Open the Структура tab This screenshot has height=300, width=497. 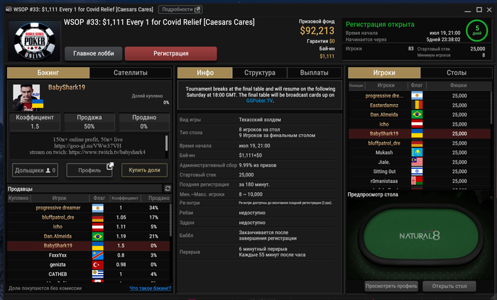[260, 73]
